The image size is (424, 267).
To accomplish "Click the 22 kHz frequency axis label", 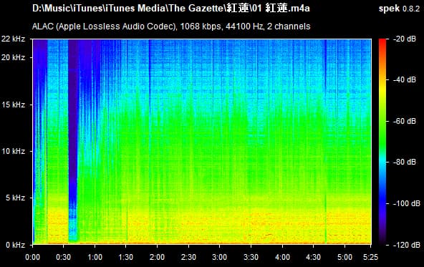I will click(x=13, y=39).
